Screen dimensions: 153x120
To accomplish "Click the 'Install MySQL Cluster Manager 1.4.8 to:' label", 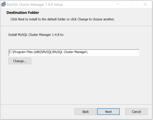I will (36, 35).
